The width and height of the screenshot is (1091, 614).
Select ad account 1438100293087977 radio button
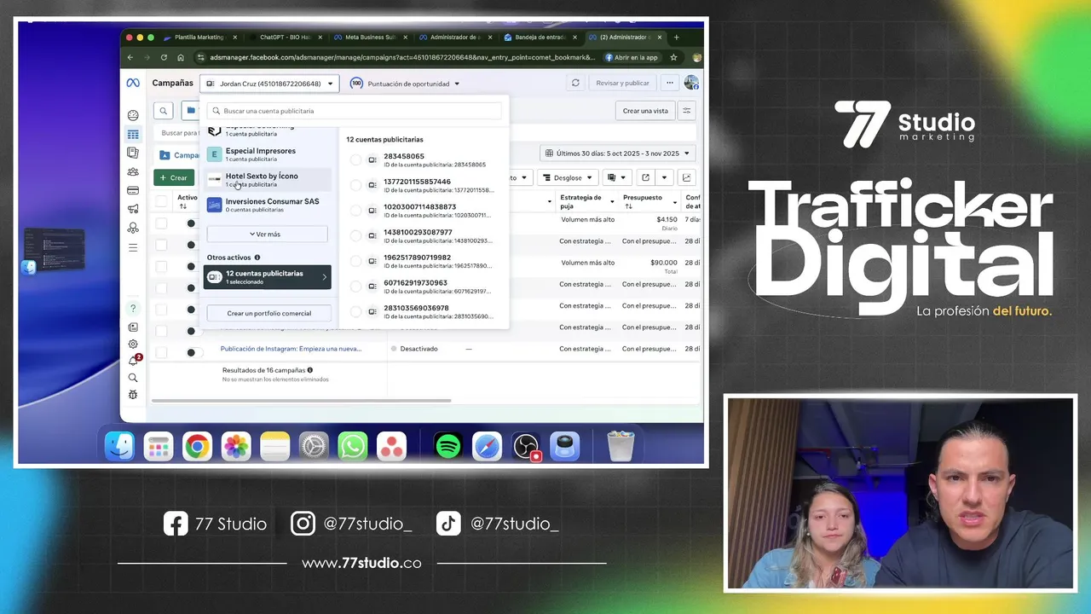pyautogui.click(x=356, y=236)
